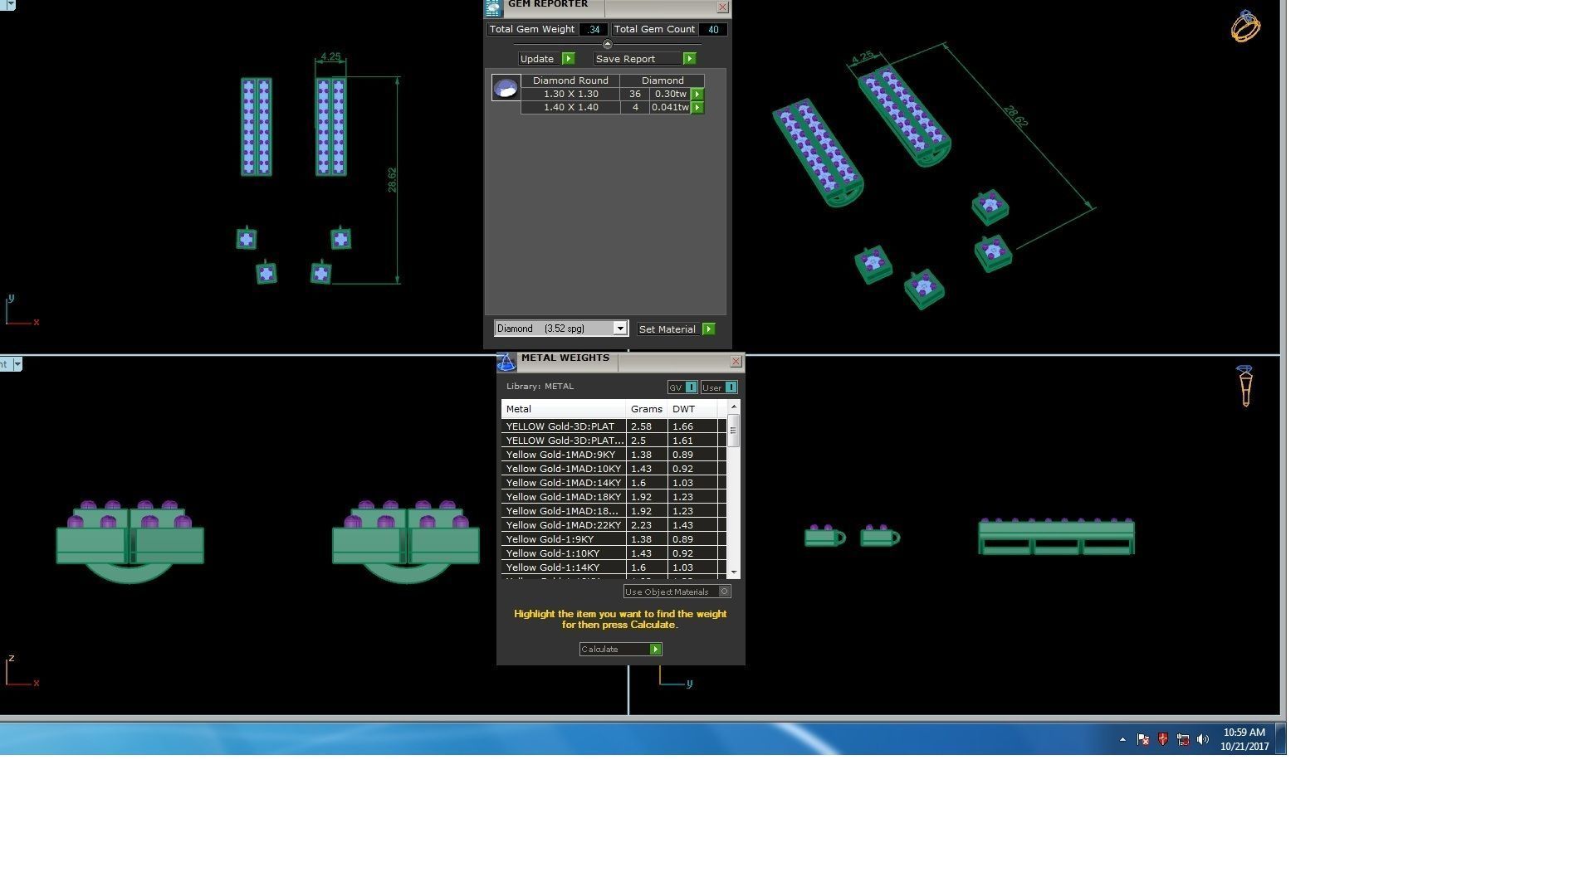Click the metal list scrollbar down arrow
This screenshot has height=896, width=1594.
[x=733, y=572]
